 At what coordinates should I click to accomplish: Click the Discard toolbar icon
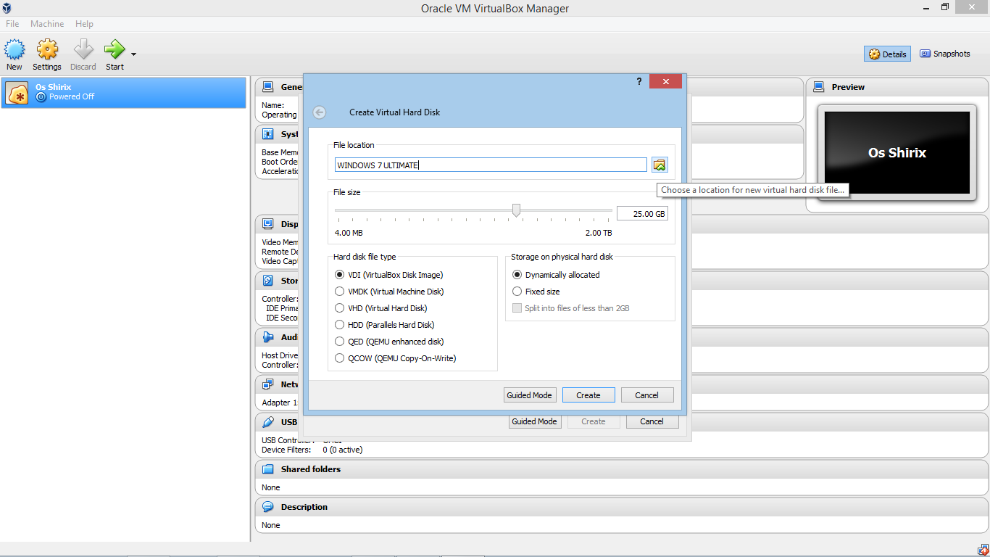(x=83, y=49)
